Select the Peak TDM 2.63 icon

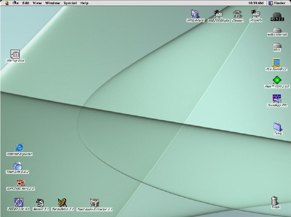(277, 80)
